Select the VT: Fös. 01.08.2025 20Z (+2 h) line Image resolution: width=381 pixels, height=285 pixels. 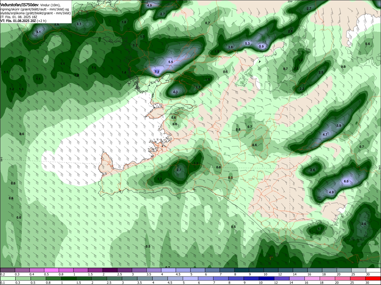point(23,21)
